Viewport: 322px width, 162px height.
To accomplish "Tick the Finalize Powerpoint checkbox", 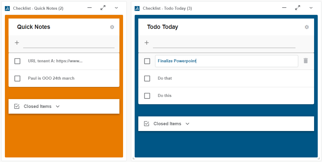I will click(147, 61).
